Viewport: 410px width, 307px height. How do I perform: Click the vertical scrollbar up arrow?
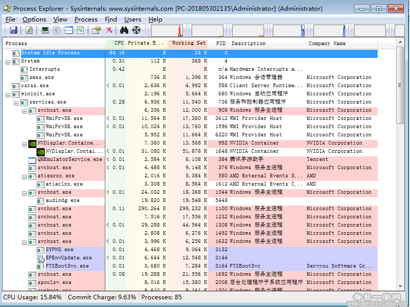[x=400, y=42]
